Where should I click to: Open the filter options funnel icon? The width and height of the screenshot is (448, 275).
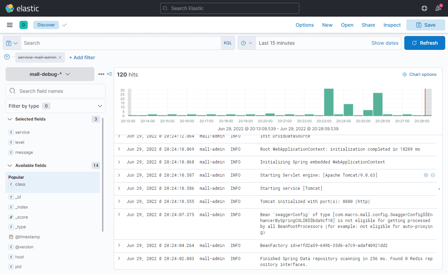[x=7, y=57]
